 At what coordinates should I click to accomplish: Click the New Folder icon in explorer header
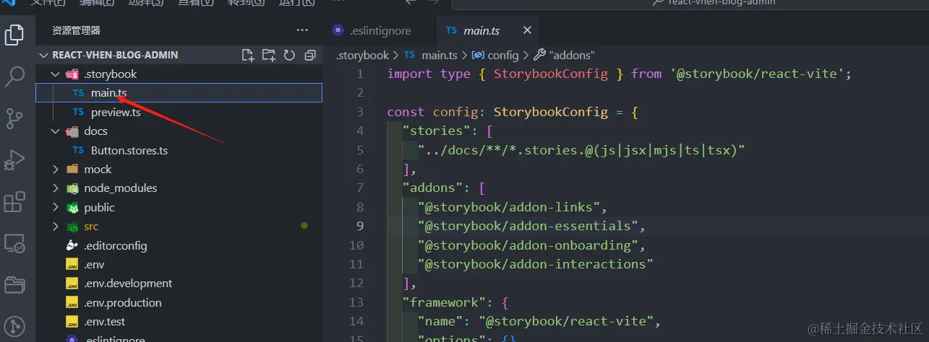pos(269,55)
